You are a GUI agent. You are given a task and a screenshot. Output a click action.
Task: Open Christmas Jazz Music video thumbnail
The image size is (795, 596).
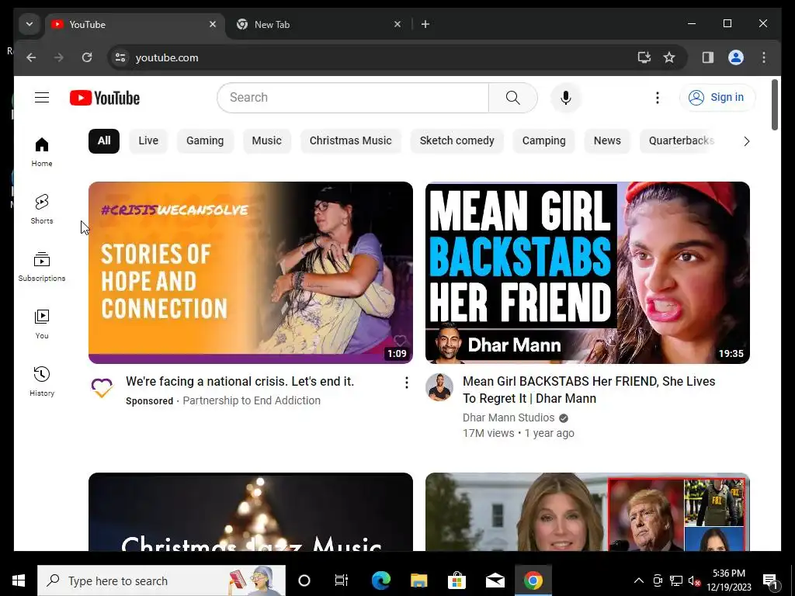251,512
